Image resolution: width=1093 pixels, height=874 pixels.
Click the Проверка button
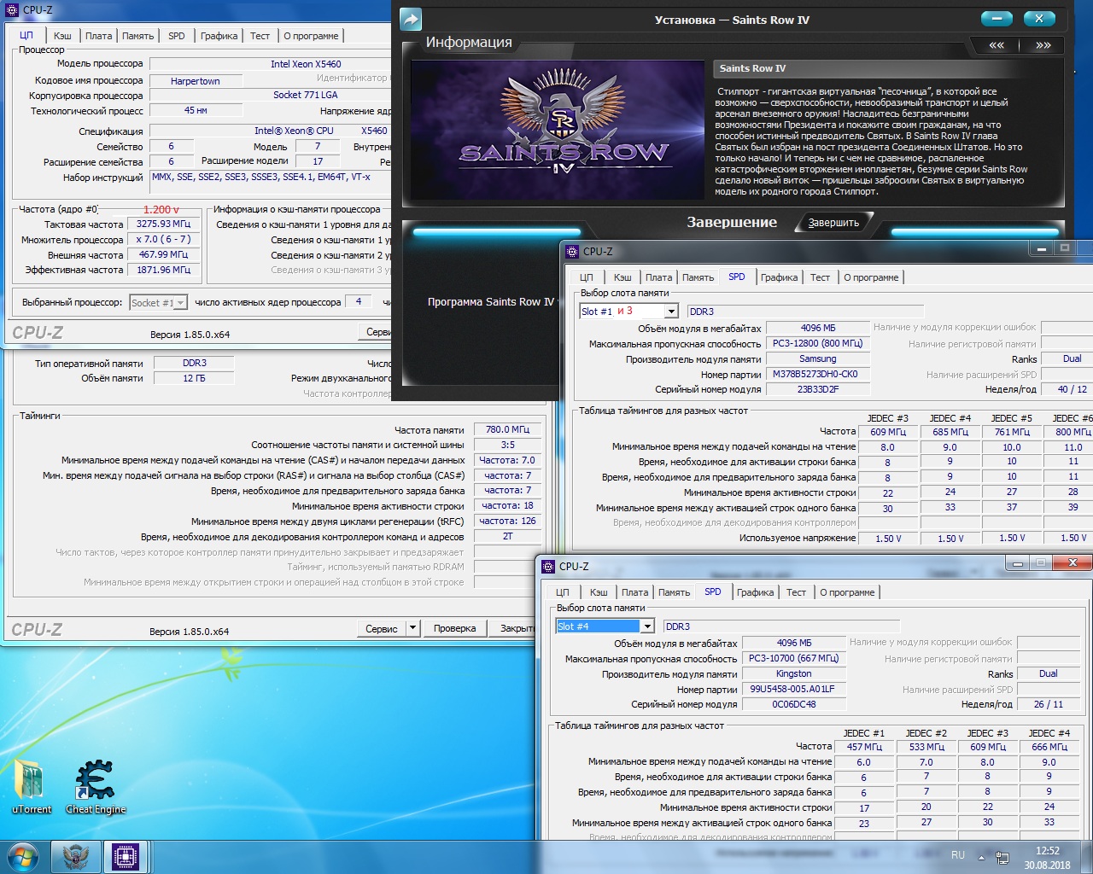(x=454, y=628)
